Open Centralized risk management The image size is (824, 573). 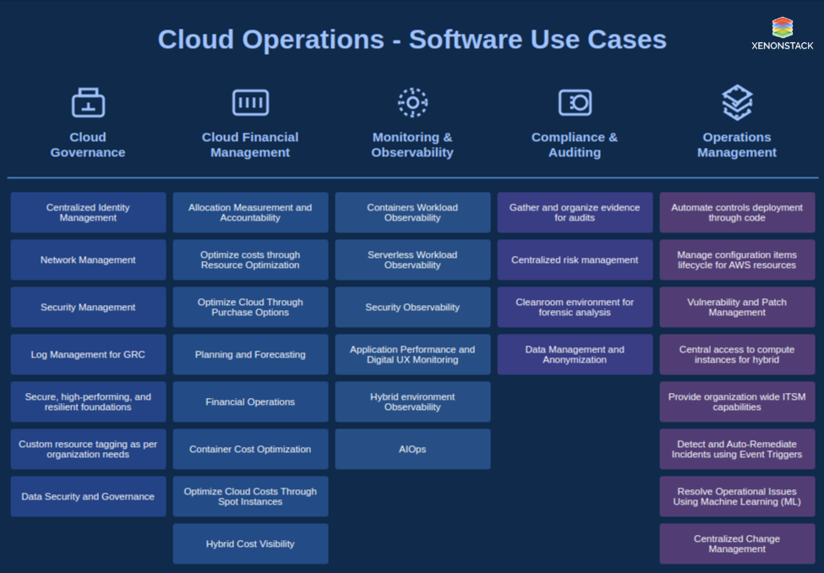coord(575,259)
